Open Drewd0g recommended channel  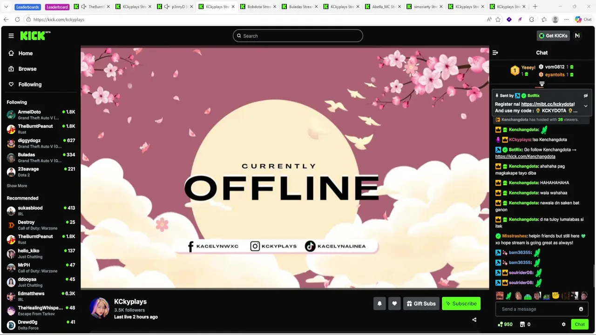point(41,325)
